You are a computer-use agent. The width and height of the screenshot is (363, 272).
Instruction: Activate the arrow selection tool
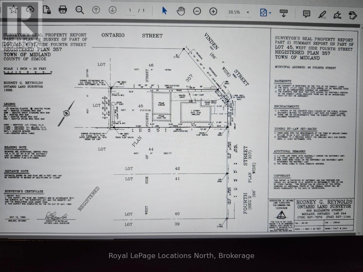pos(164,11)
